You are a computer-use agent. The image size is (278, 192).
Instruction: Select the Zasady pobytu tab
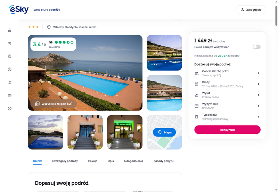point(163,161)
